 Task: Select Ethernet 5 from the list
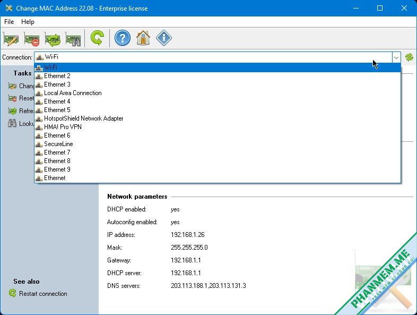pyautogui.click(x=218, y=110)
